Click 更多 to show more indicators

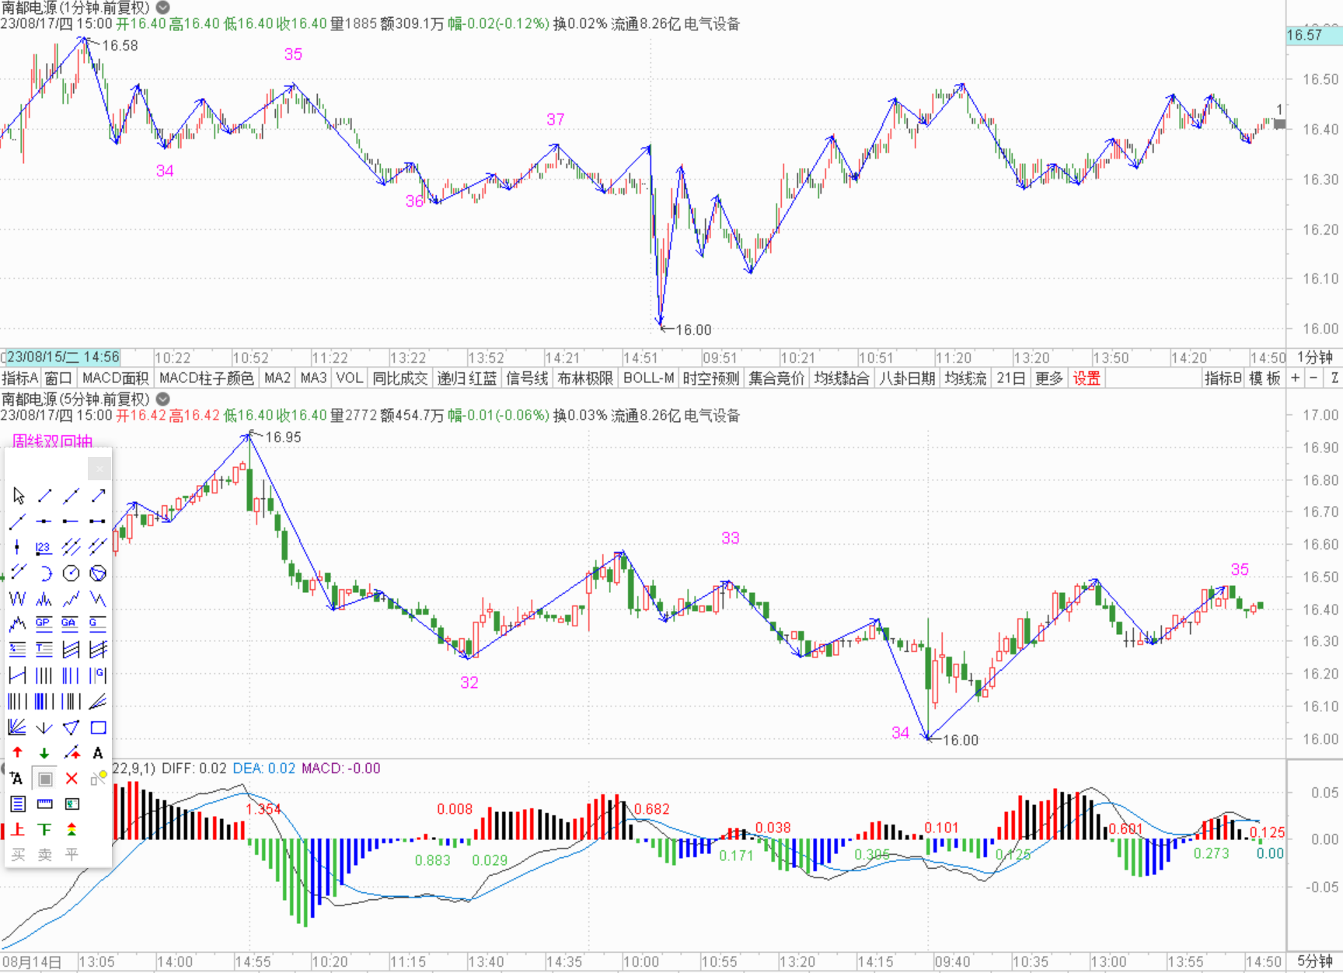(1048, 378)
